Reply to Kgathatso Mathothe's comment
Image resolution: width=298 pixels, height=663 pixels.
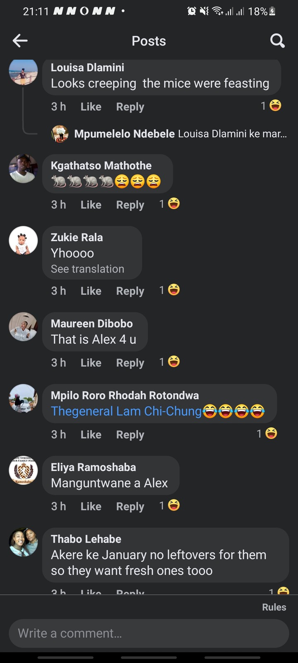[130, 205]
